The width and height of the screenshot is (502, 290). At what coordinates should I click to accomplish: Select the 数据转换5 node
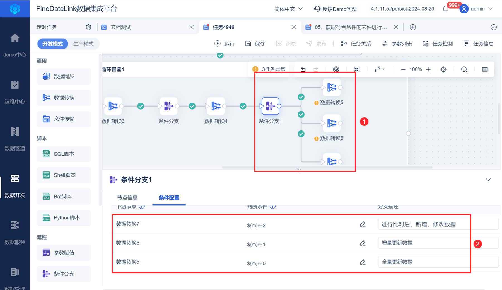pyautogui.click(x=332, y=87)
